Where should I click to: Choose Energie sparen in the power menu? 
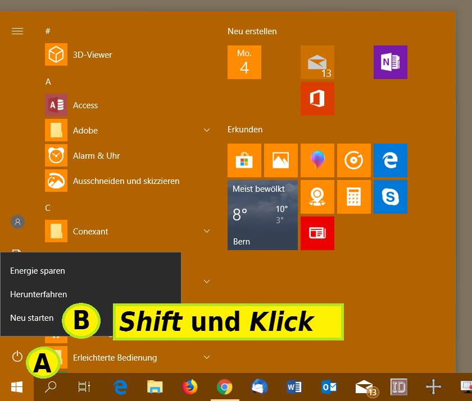tap(38, 270)
